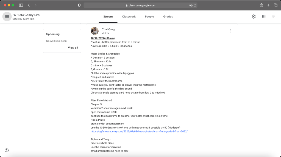Switch to the People tab

[149, 17]
